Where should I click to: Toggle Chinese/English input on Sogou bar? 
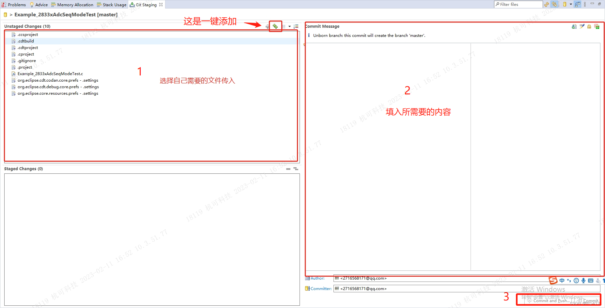[x=562, y=280]
